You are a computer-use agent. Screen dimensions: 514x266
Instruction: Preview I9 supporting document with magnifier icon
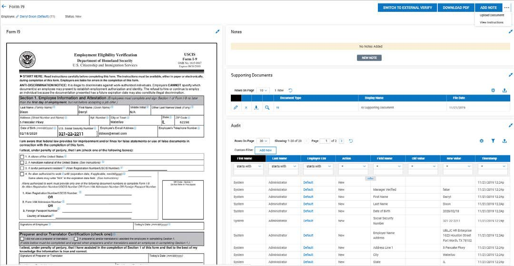(x=267, y=108)
